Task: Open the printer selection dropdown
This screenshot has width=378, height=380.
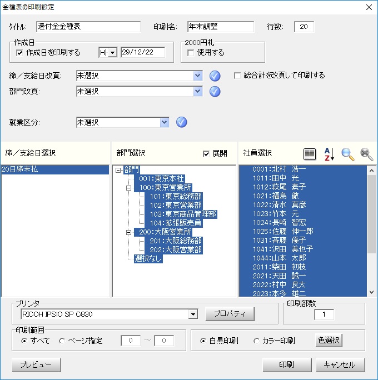Action: tap(193, 314)
